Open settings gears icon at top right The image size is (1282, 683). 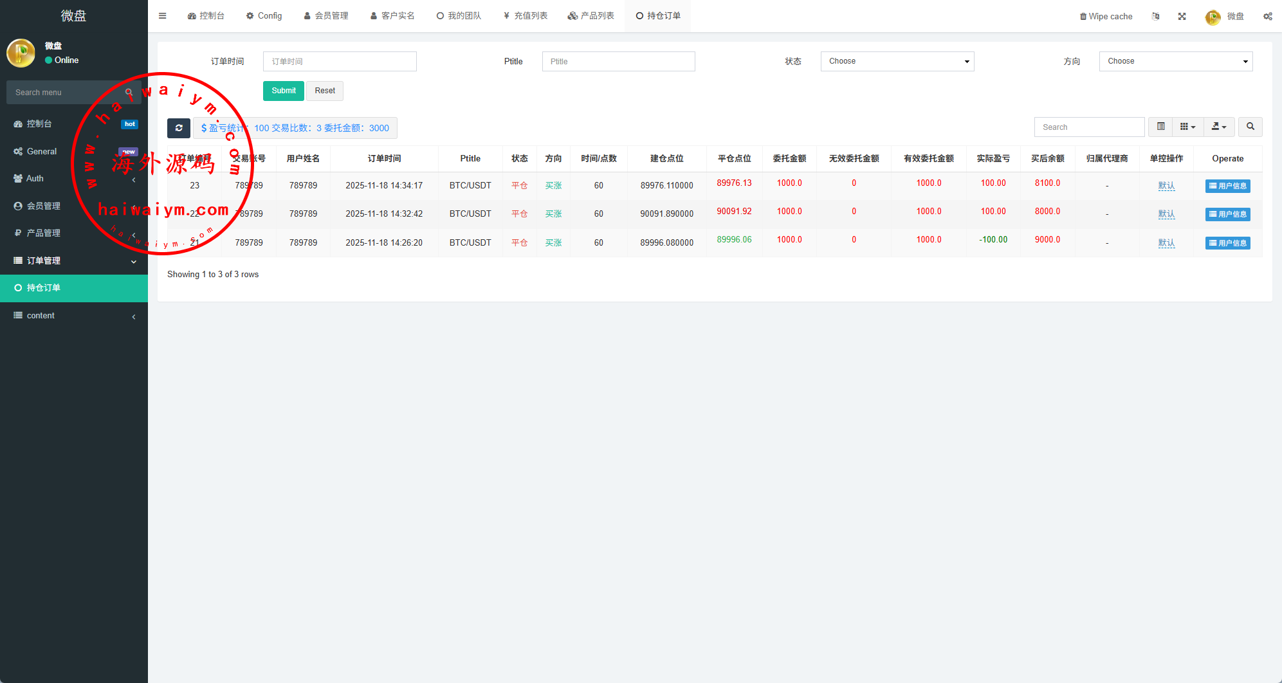point(1267,16)
